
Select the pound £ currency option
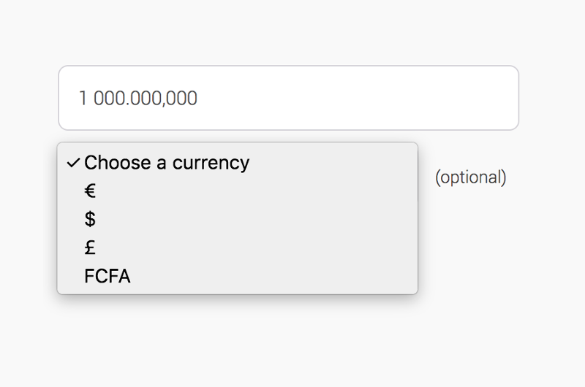[x=91, y=248]
